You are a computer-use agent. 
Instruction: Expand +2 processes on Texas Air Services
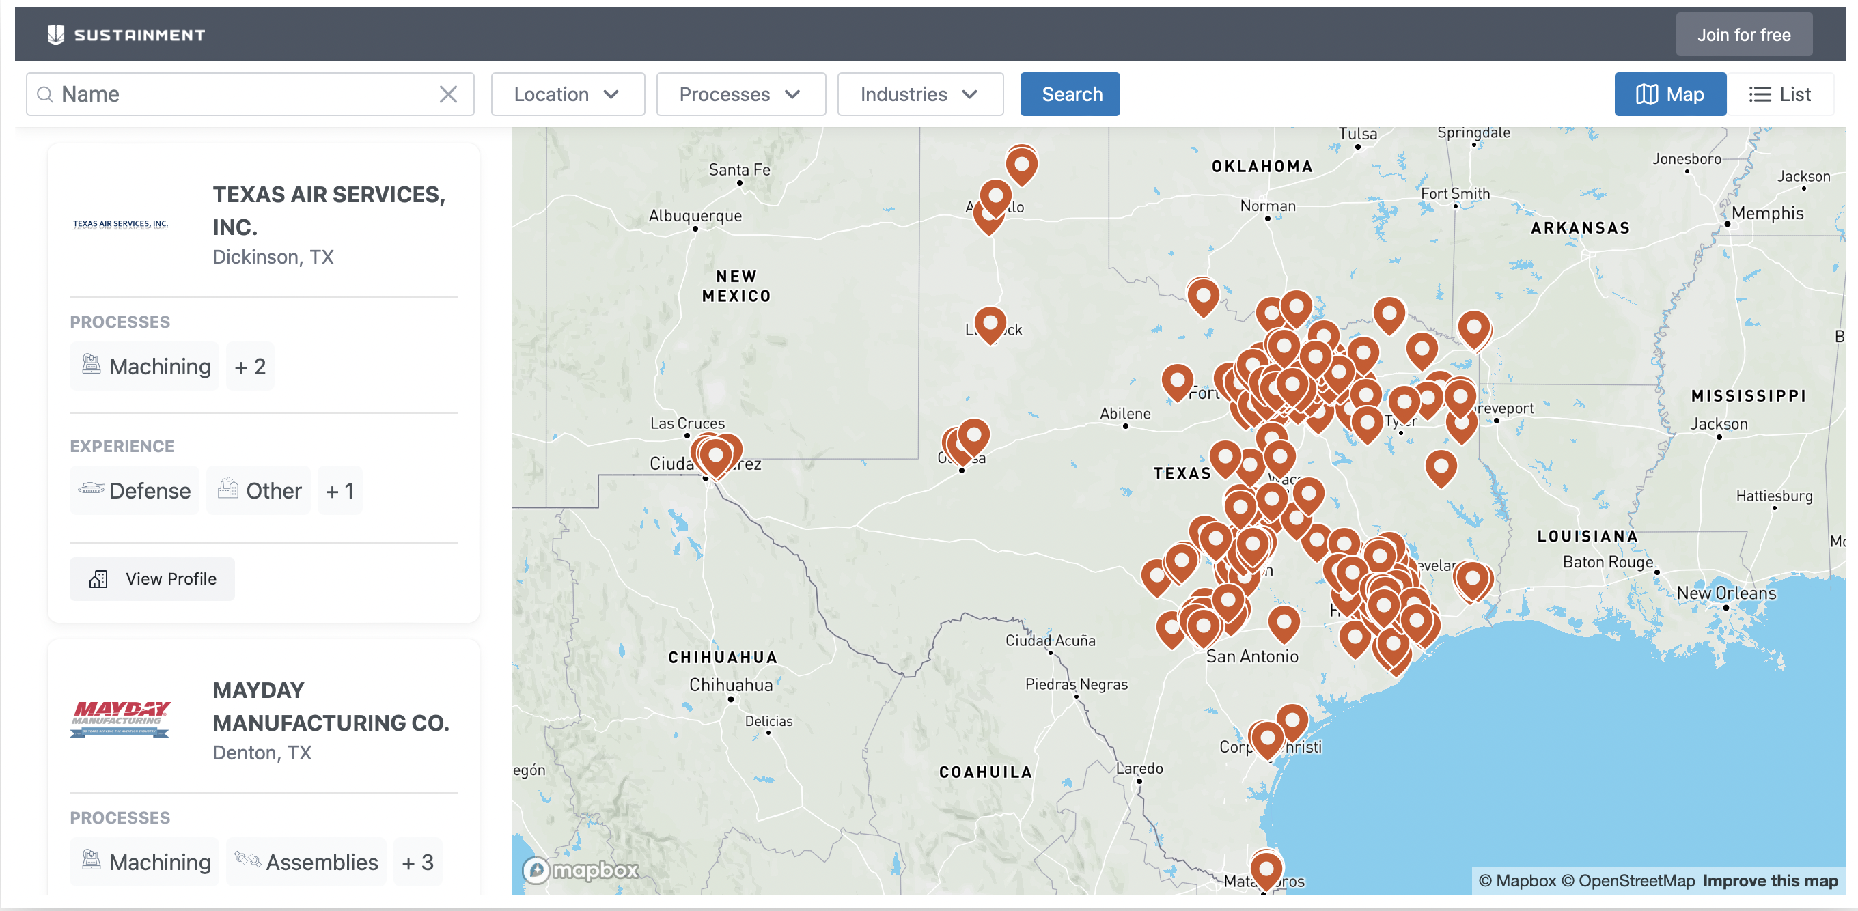tap(250, 367)
